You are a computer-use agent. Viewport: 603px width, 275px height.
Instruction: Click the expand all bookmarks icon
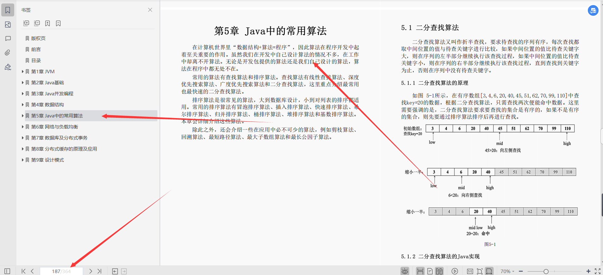(x=26, y=23)
